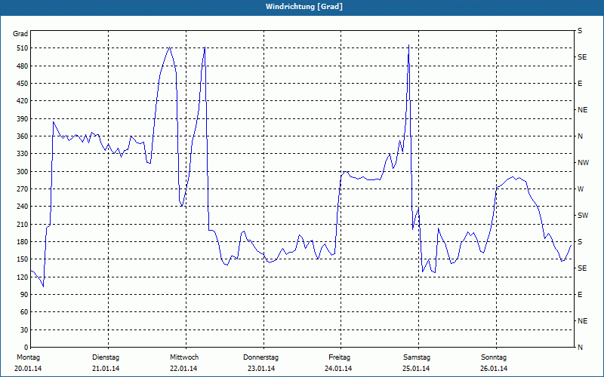
Task: Click the NW compass label at 330 level
Action: 583,163
